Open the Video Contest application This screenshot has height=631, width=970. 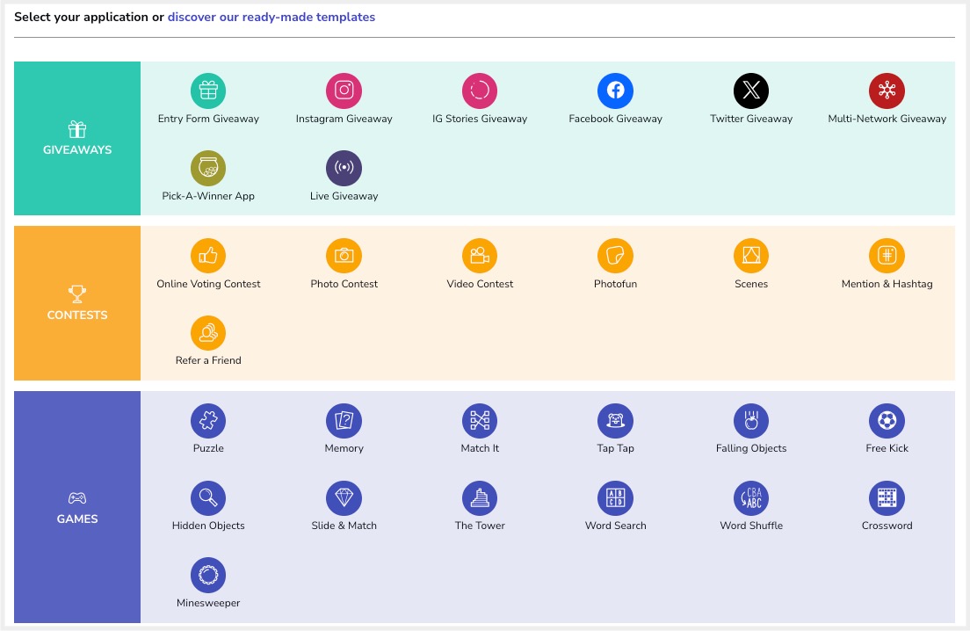pos(480,257)
